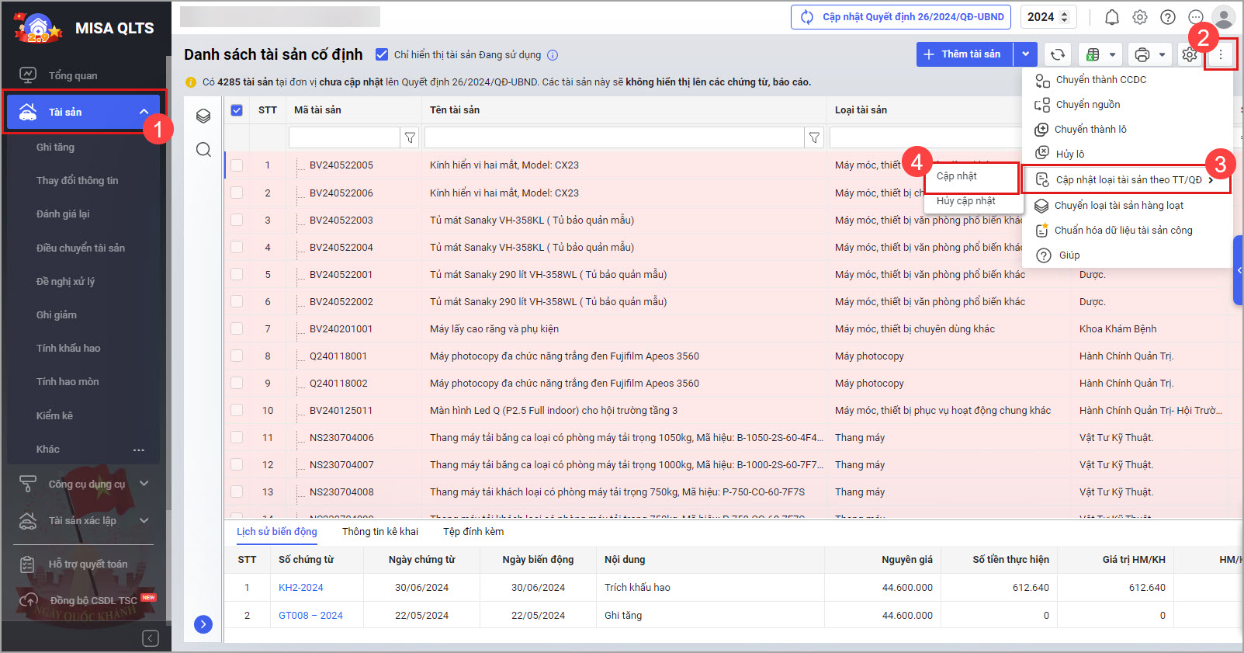1244x653 pixels.
Task: Click the help question mark icon in the header
Action: [1167, 17]
